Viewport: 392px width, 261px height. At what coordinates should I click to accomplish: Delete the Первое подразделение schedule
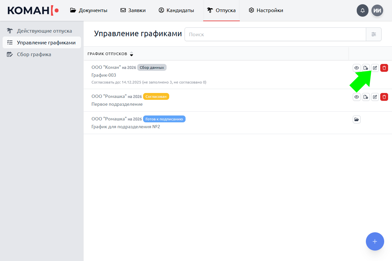click(x=384, y=97)
